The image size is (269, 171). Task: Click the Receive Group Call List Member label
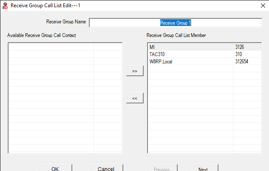[x=176, y=35]
